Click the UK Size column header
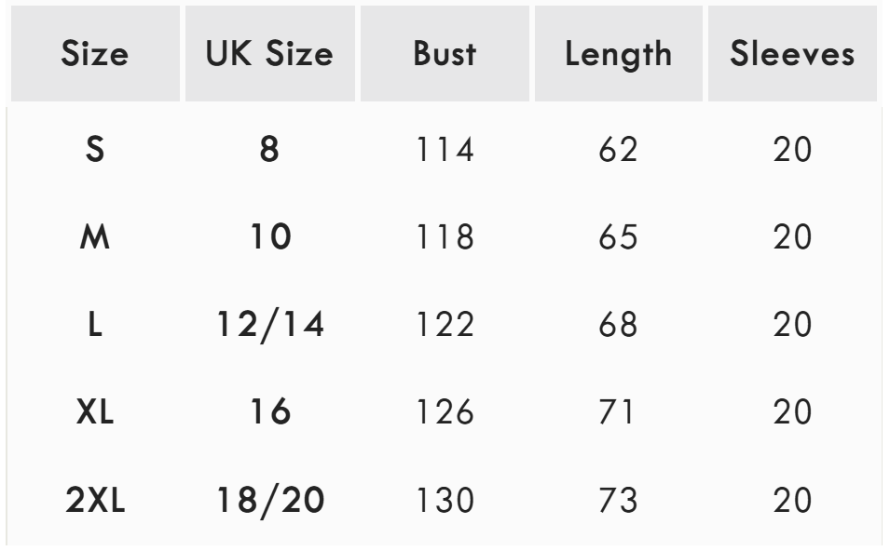This screenshot has height=551, width=890. [269, 55]
